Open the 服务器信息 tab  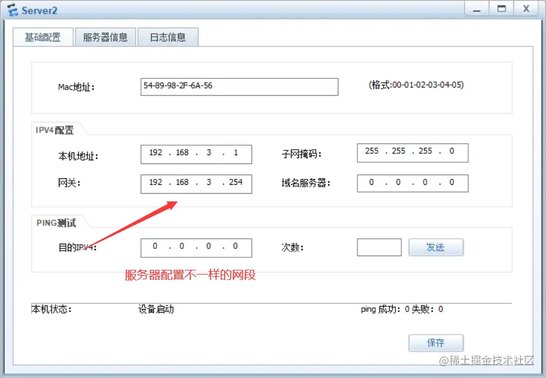point(105,37)
